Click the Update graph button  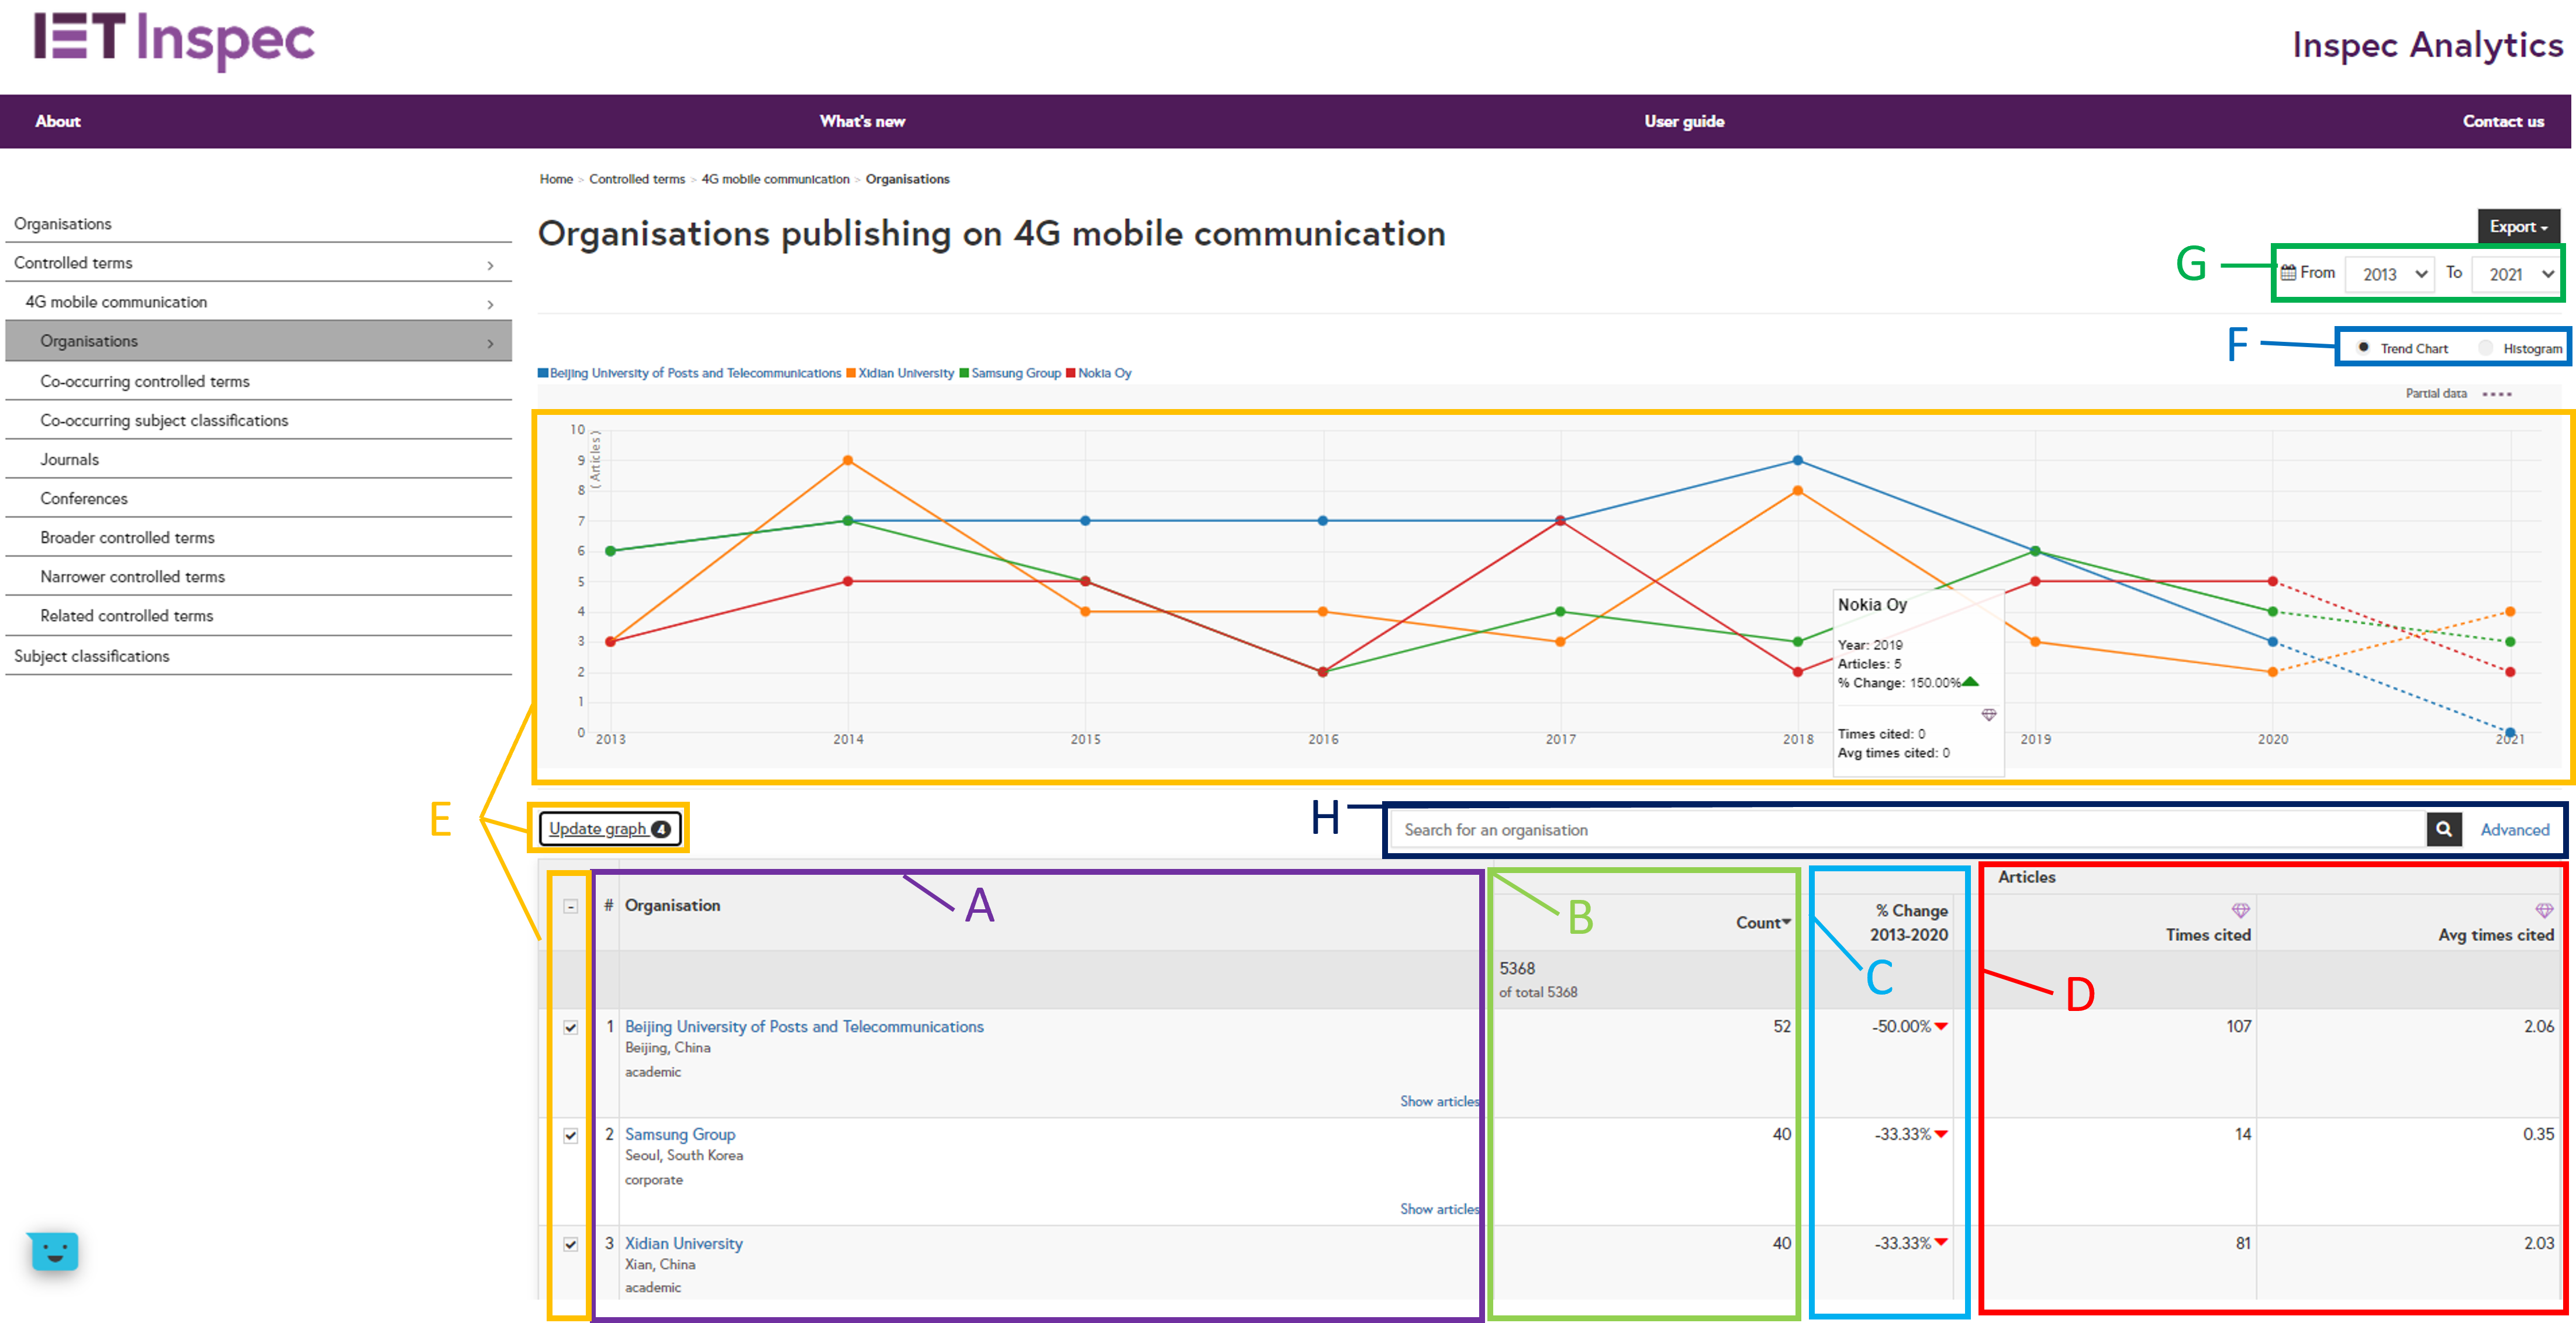(609, 829)
